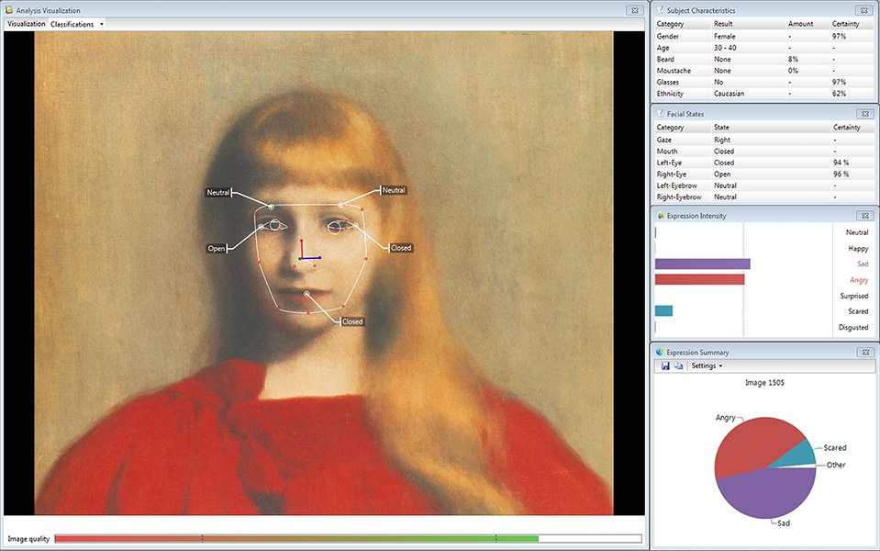Close the Expression Summary panel
880x551 pixels.
(864, 352)
